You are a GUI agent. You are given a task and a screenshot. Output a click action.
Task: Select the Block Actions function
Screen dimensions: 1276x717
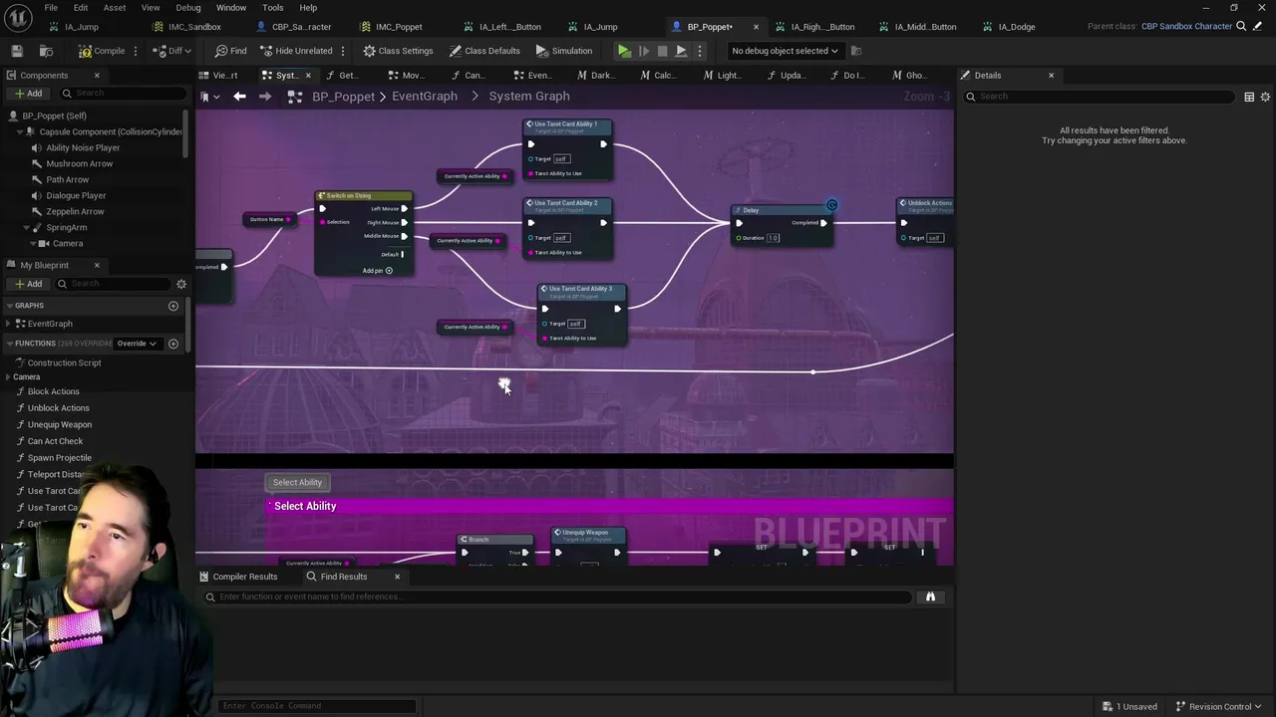coord(53,391)
